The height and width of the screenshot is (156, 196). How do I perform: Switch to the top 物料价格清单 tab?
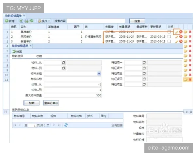click(13, 16)
